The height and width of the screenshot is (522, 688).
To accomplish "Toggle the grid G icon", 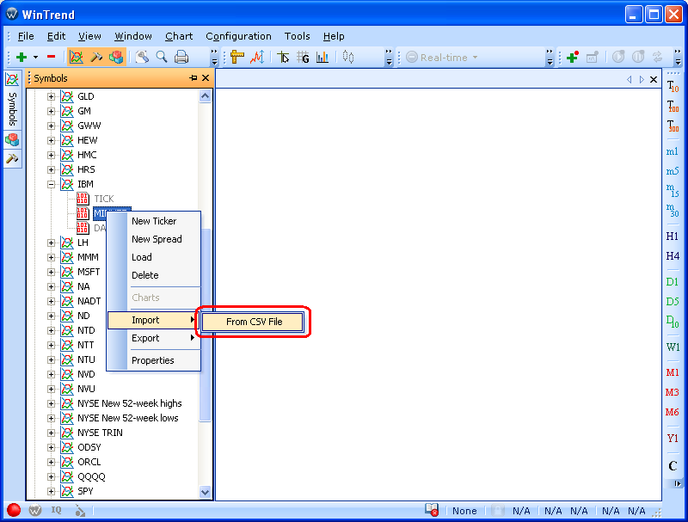I will 303,57.
